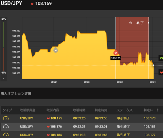Click the 108.173 judgment rate cell

pos(150,118)
